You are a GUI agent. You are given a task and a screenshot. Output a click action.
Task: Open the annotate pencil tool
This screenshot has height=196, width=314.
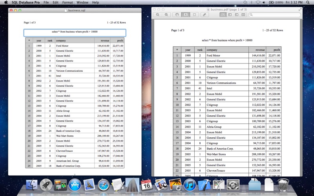[204, 15]
